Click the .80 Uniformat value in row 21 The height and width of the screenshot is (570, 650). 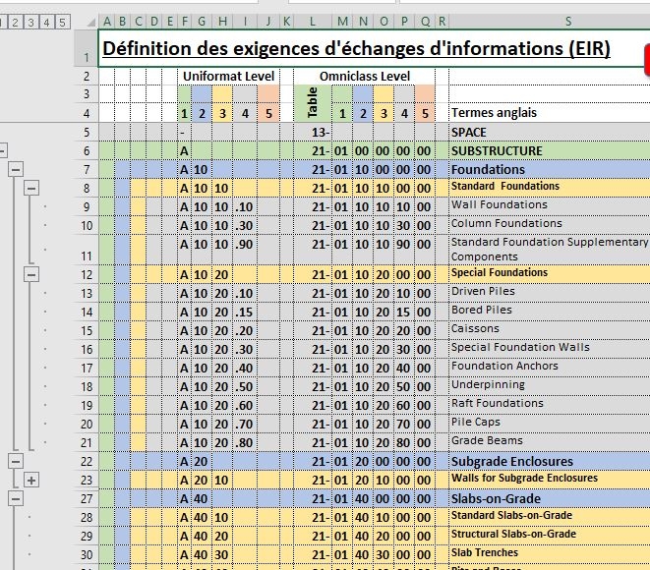pos(245,442)
